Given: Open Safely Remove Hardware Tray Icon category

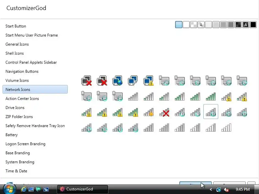Looking at the screenshot, I should click(35, 126).
